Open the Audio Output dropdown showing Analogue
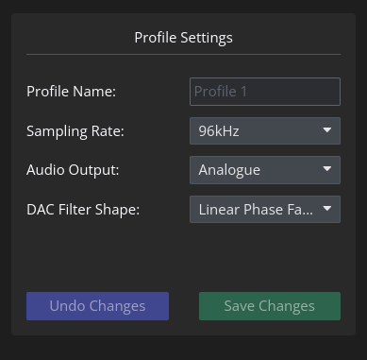 pos(265,170)
